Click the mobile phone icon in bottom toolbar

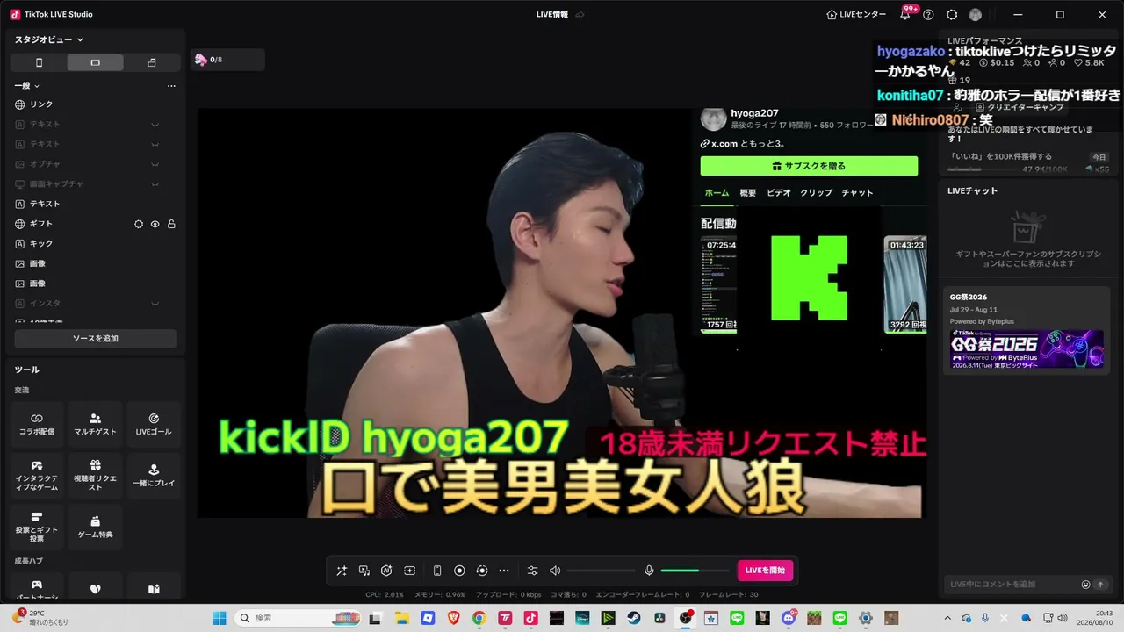(437, 571)
